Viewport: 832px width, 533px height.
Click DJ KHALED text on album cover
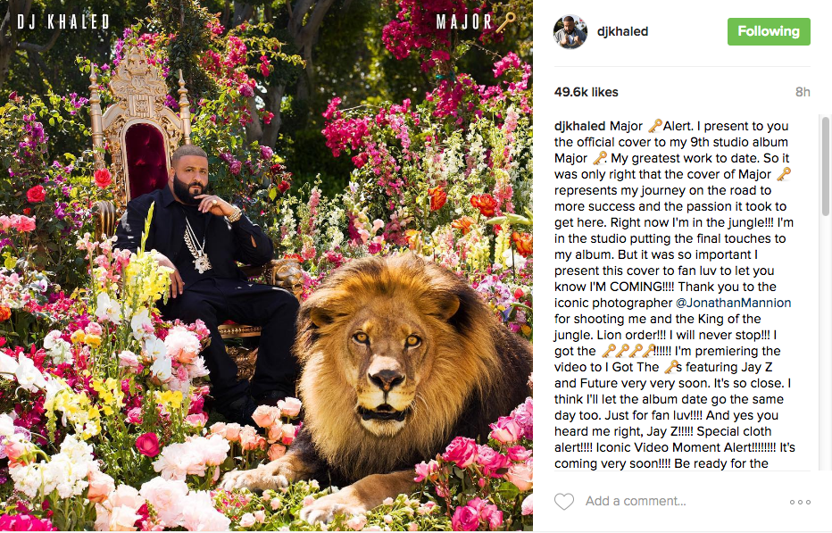pos(63,21)
